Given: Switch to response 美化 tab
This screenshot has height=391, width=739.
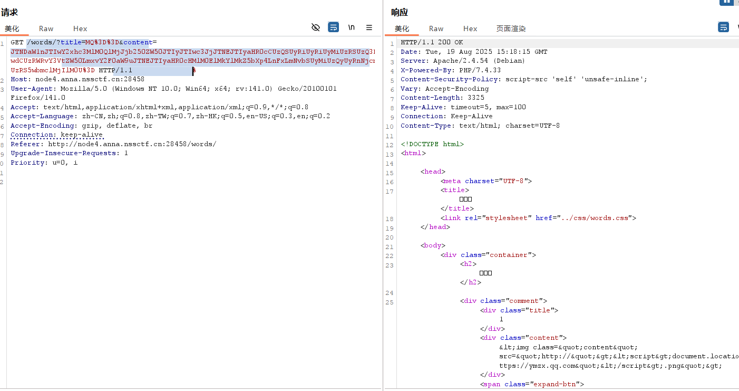Looking at the screenshot, I should (x=402, y=28).
